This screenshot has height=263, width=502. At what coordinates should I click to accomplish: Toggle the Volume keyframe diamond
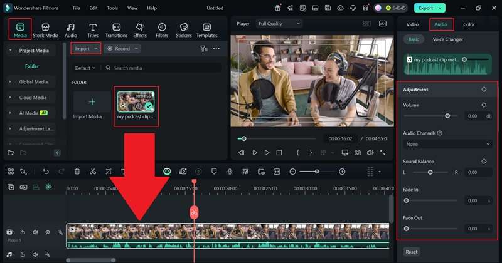484,105
